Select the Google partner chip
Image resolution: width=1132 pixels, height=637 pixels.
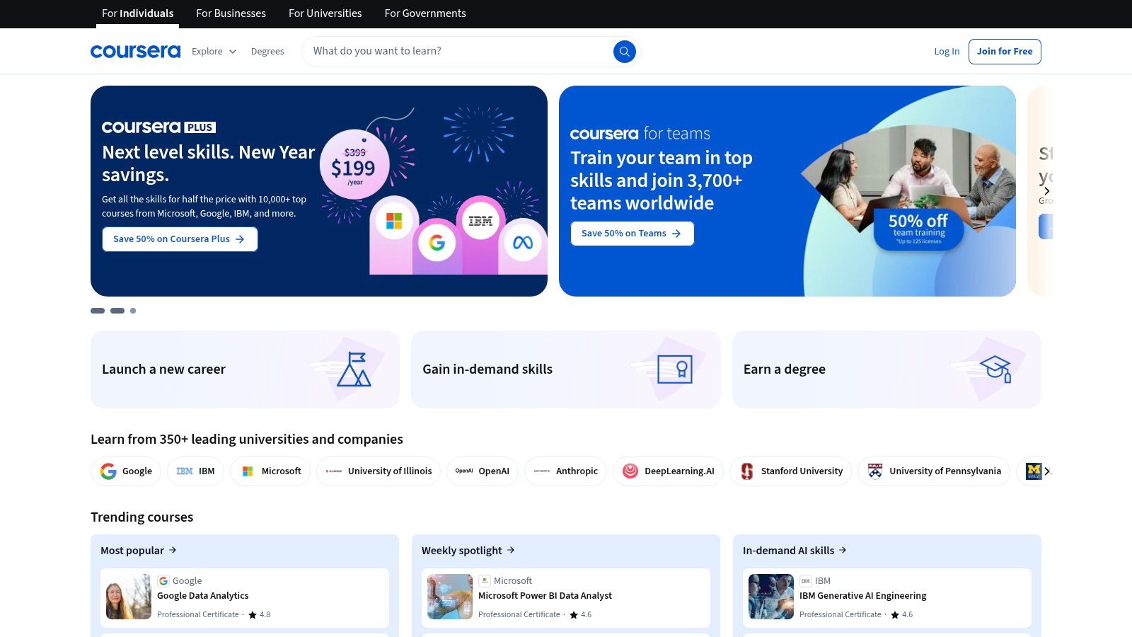pyautogui.click(x=126, y=471)
